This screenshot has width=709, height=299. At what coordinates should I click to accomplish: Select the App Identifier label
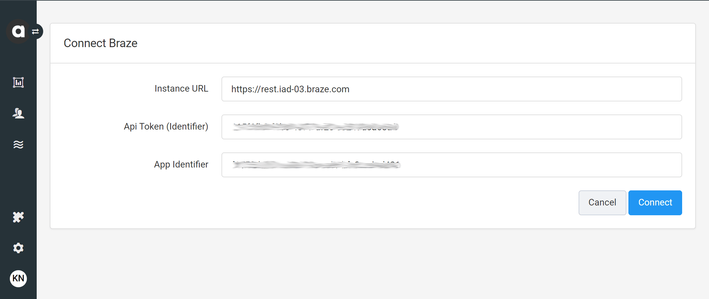181,165
